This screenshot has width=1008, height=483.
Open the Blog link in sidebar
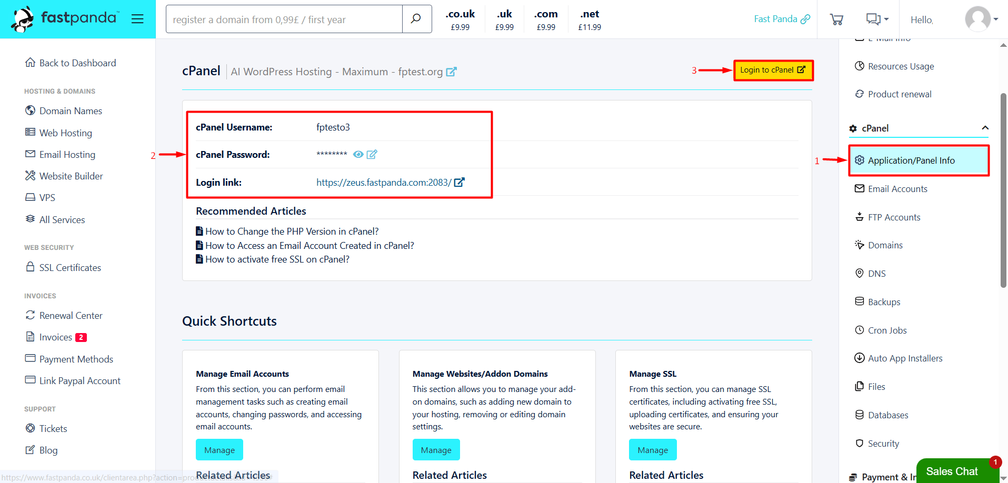pyautogui.click(x=41, y=450)
